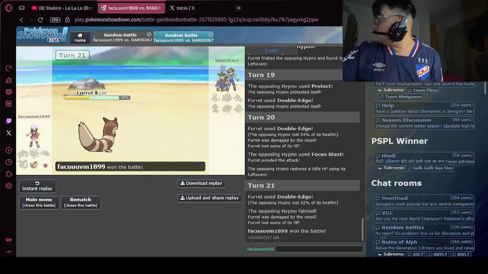Click the GX icon at sidebar bottom
Image resolution: width=488 pixels, height=274 pixels.
tap(9, 240)
